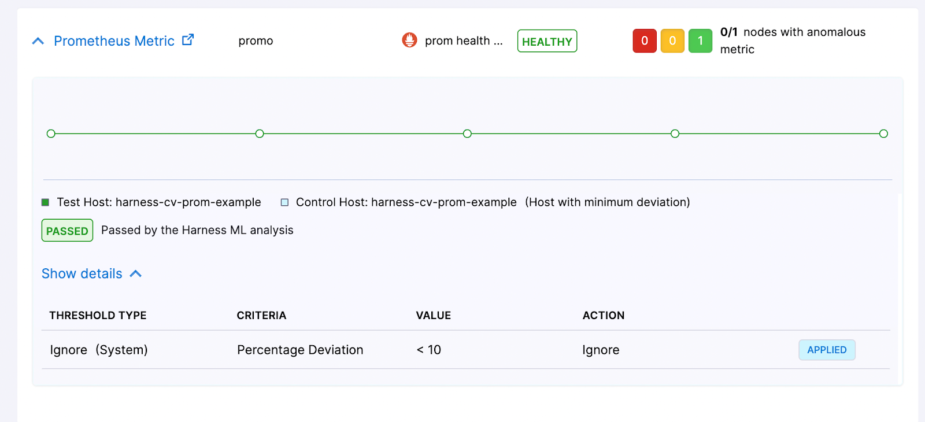Click the THRESHOLD TYPE column header
The width and height of the screenshot is (925, 422).
point(98,316)
